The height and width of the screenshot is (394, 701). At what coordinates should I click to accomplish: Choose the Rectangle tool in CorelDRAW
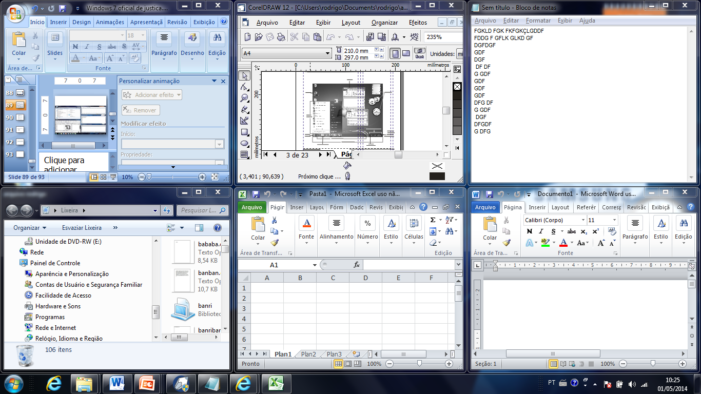point(245,132)
